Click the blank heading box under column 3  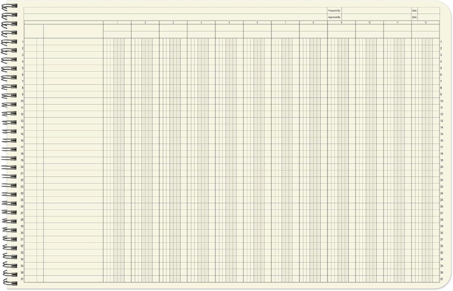pos(173,31)
